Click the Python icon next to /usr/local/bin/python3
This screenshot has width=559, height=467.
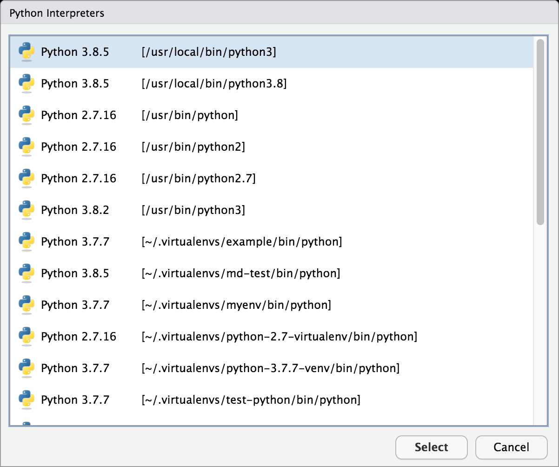tap(27, 52)
